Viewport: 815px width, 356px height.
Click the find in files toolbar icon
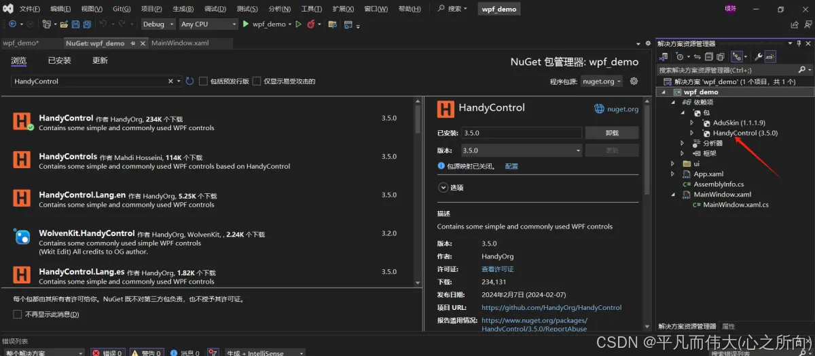point(332,24)
